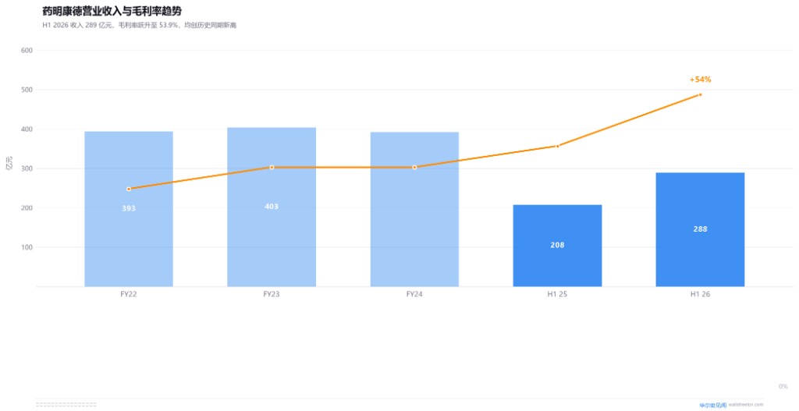Screen dimensions: 799x411
Task: Click the light blue FY24 revenue bar
Action: [414, 209]
